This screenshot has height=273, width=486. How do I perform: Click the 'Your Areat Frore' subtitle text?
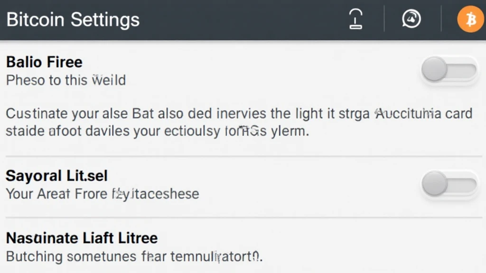(102, 193)
